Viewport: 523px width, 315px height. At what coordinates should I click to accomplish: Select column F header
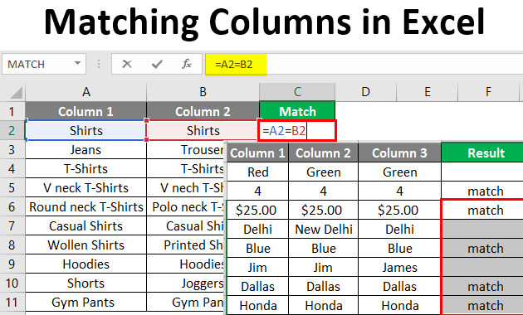point(488,92)
